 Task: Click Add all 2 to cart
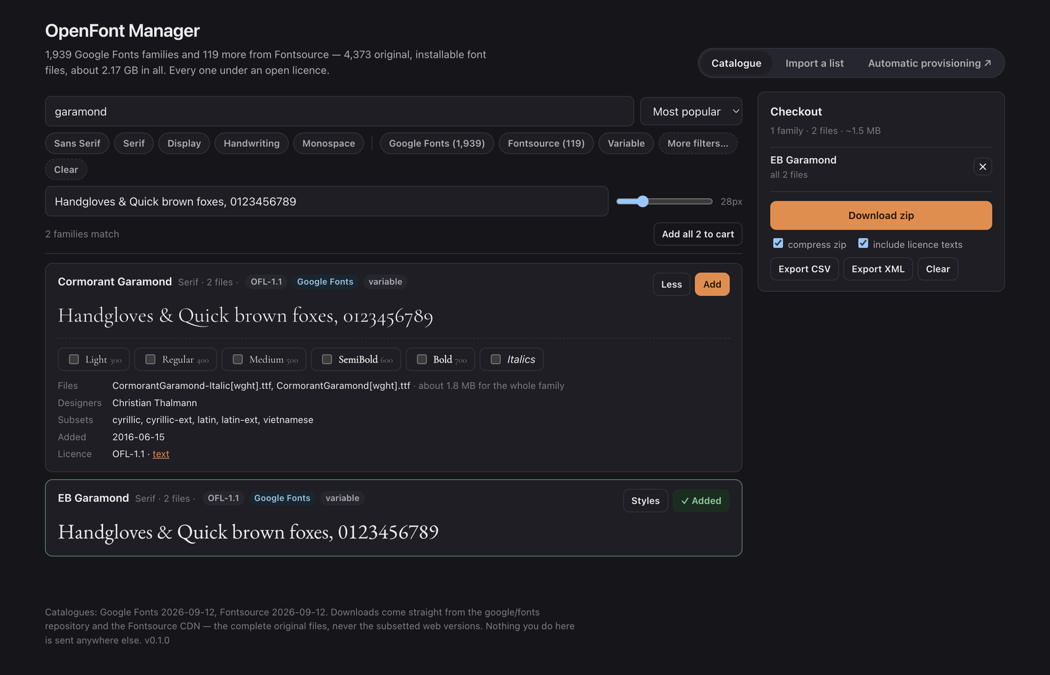click(x=698, y=234)
